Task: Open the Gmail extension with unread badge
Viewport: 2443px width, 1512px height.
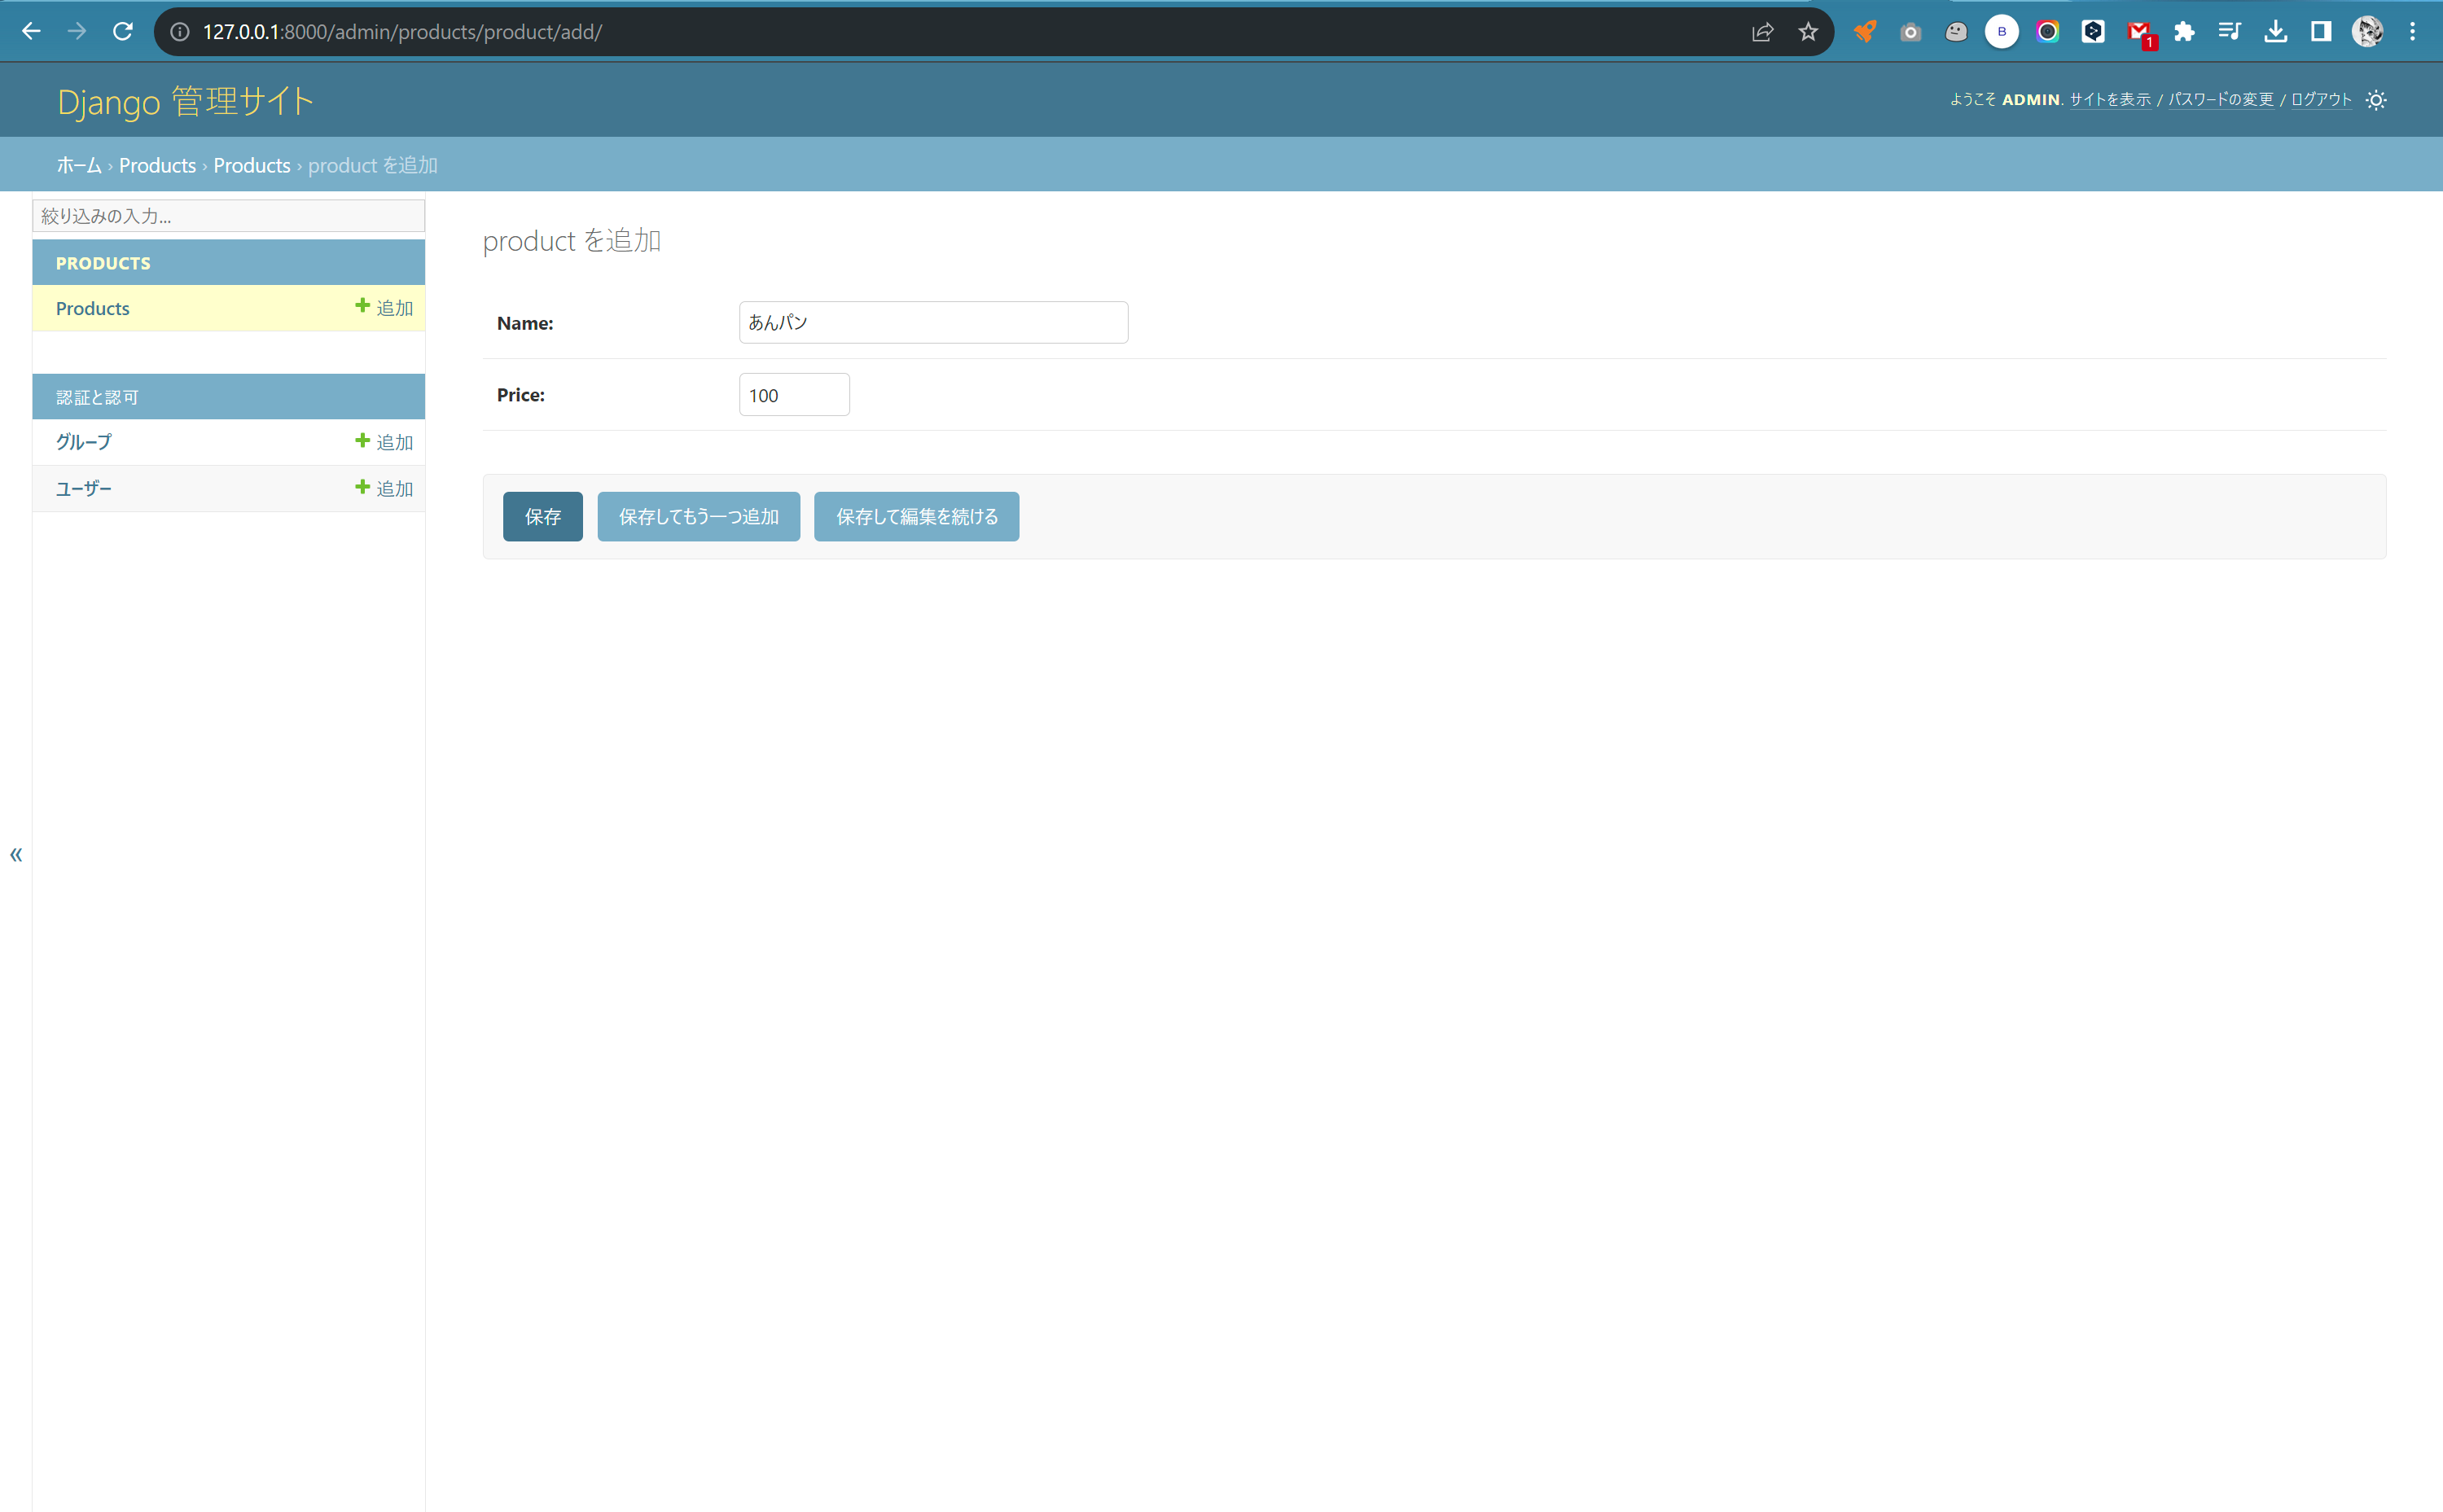Action: tap(2138, 31)
